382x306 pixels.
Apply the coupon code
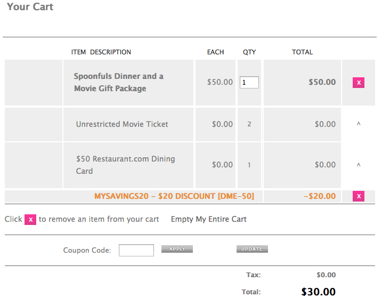click(177, 249)
